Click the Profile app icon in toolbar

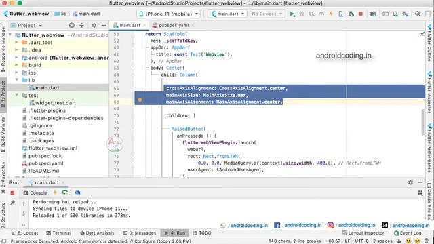click(321, 14)
